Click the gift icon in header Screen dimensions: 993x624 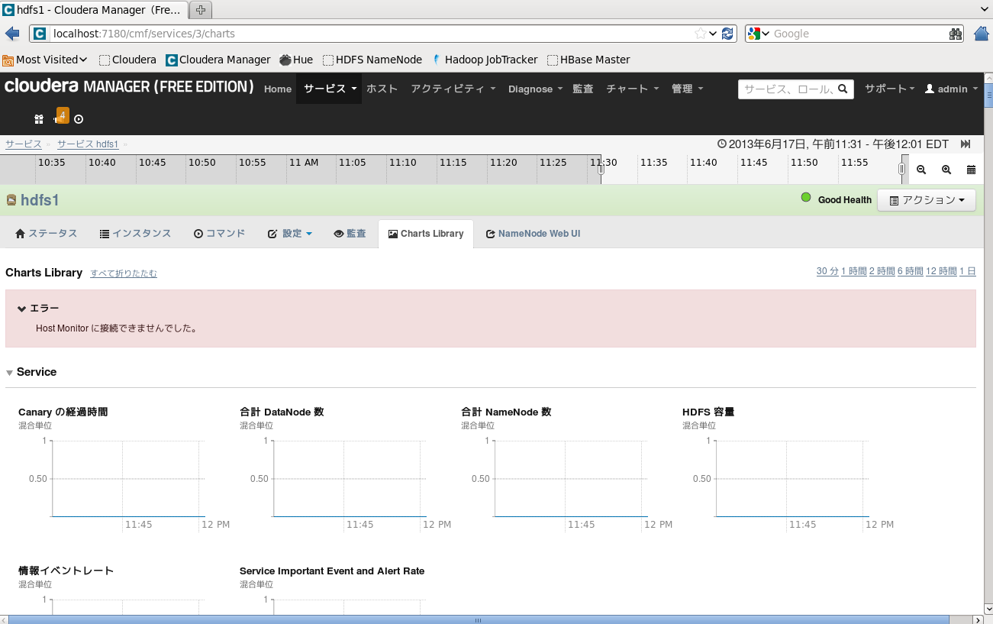[39, 119]
